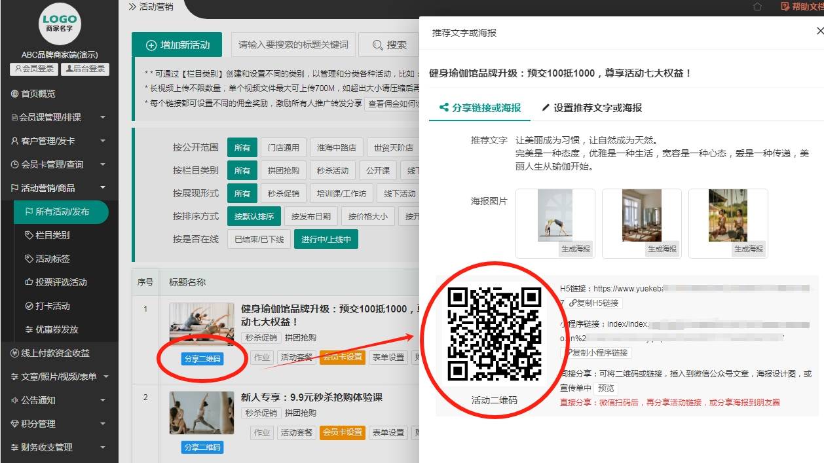Click 生成海报 on the third outdoor poster
This screenshot has height=463, width=824.
(x=749, y=249)
